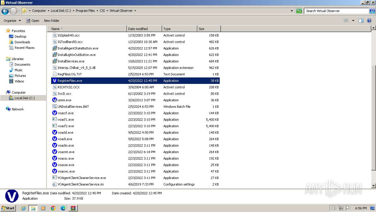
Task: Click the Search Virtual Observer field
Action: (x=337, y=11)
